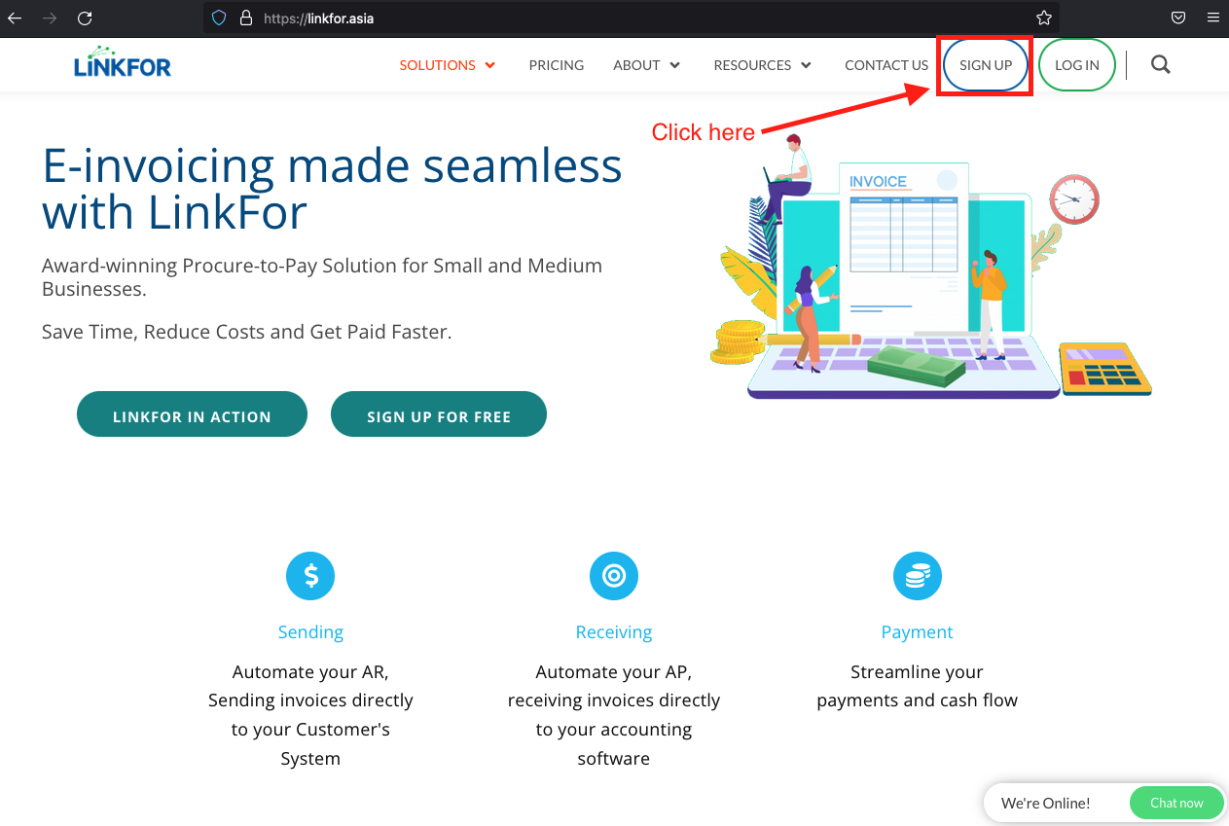Open the Pocket save icon

tap(1178, 18)
